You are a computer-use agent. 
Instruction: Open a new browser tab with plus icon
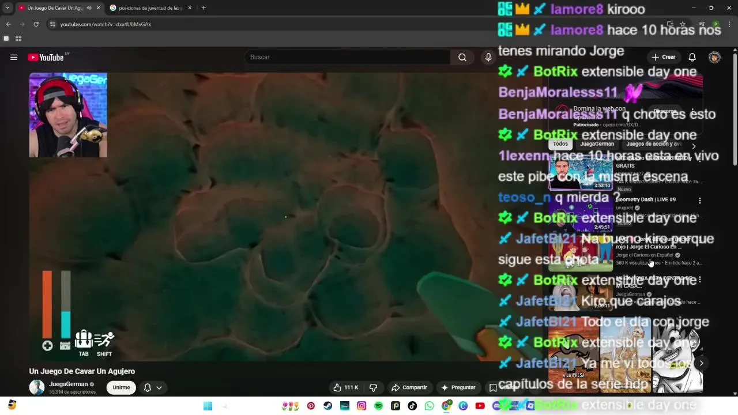pyautogui.click(x=204, y=7)
